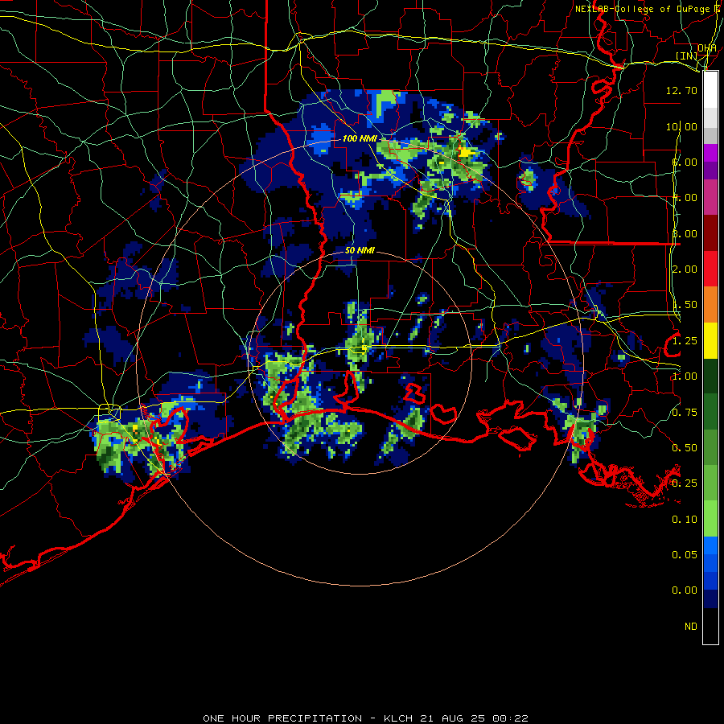Click the '12.70' legend value
Screen dimensions: 724x724
click(681, 90)
